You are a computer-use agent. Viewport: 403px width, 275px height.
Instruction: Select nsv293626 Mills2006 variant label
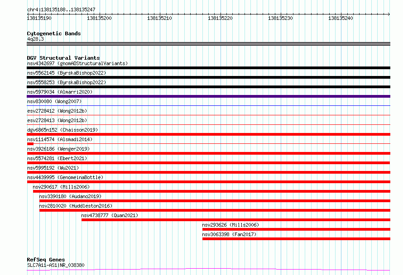(x=230, y=225)
